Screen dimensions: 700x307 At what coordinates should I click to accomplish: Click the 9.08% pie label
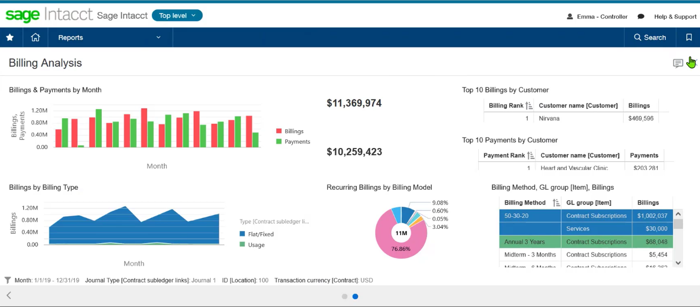coord(440,202)
